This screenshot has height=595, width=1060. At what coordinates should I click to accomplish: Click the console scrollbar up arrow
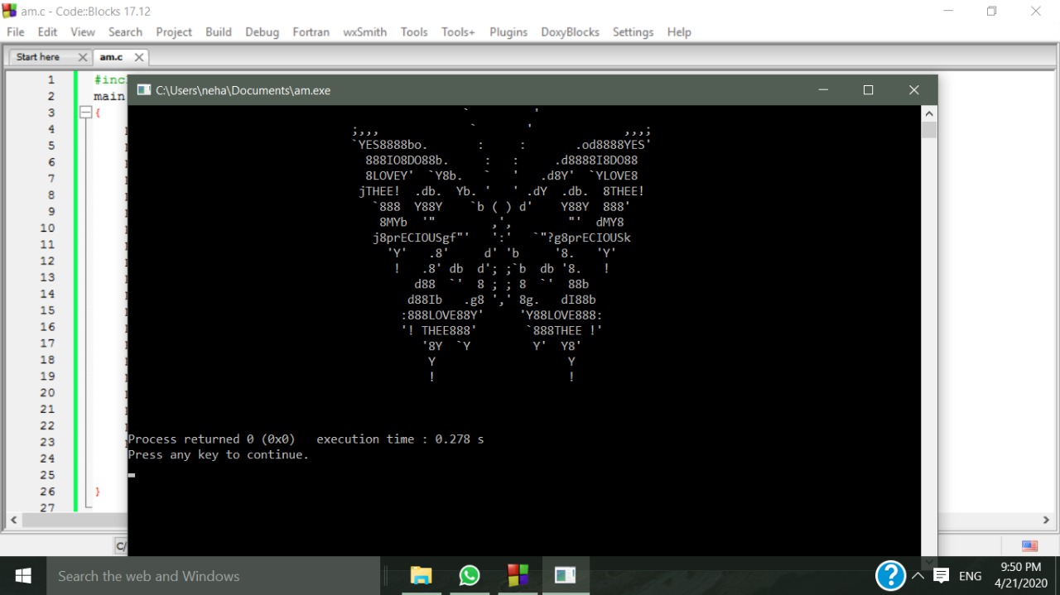929,113
